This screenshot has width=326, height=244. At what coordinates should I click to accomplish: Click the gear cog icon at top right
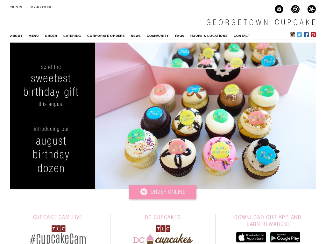(x=279, y=9)
